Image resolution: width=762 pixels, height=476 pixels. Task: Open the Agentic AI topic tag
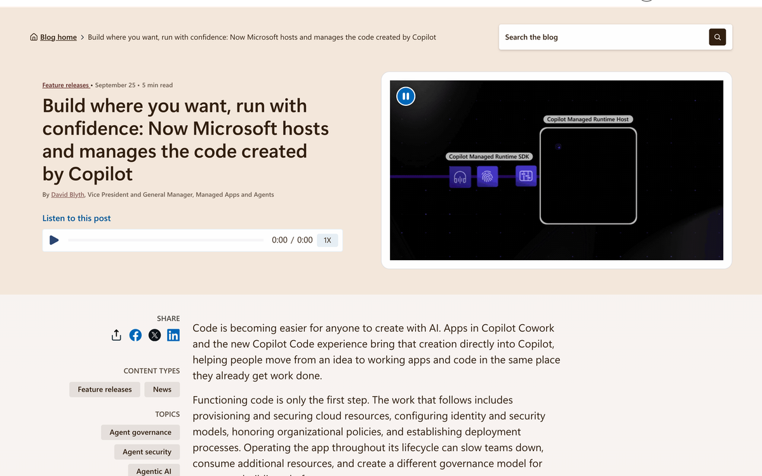coord(154,471)
